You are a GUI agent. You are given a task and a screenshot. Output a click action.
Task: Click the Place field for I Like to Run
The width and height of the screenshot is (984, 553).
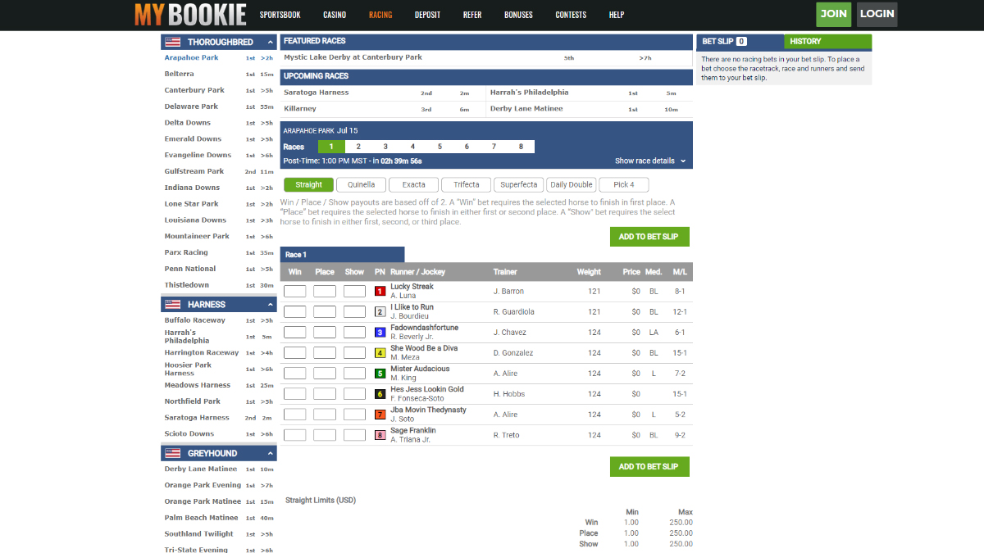(x=325, y=312)
